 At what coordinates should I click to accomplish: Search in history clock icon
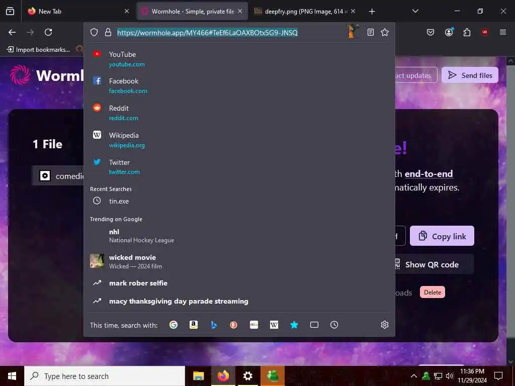click(x=334, y=325)
